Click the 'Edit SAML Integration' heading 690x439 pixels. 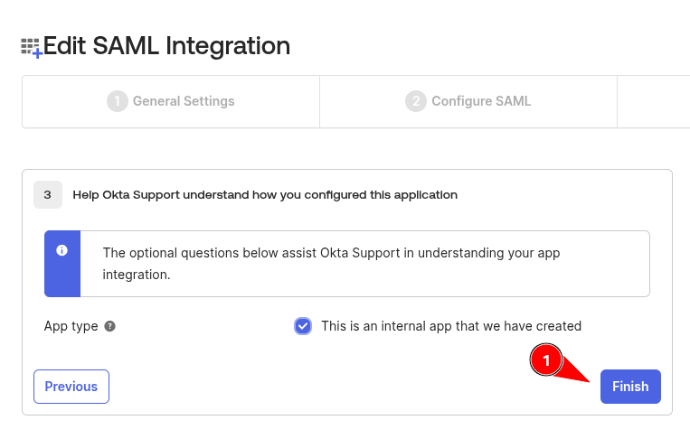[166, 46]
